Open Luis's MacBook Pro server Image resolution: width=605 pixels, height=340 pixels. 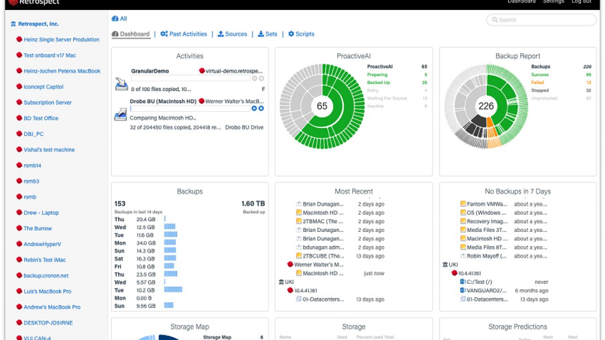pos(48,291)
